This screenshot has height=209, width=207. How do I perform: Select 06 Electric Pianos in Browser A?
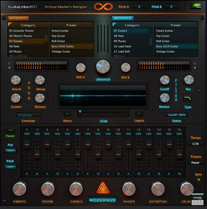(x=26, y=36)
